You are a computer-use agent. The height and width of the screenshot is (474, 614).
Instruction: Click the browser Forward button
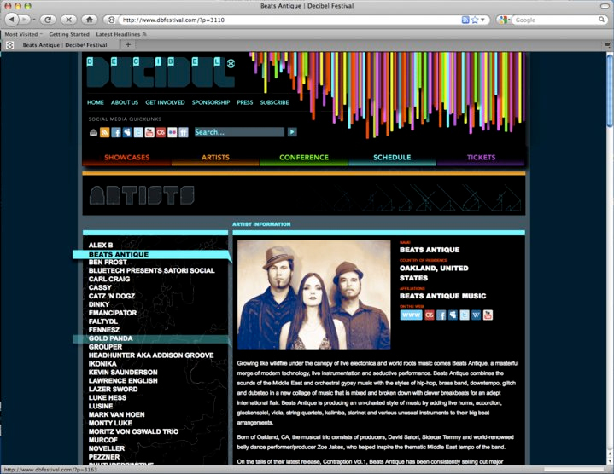tap(24, 19)
